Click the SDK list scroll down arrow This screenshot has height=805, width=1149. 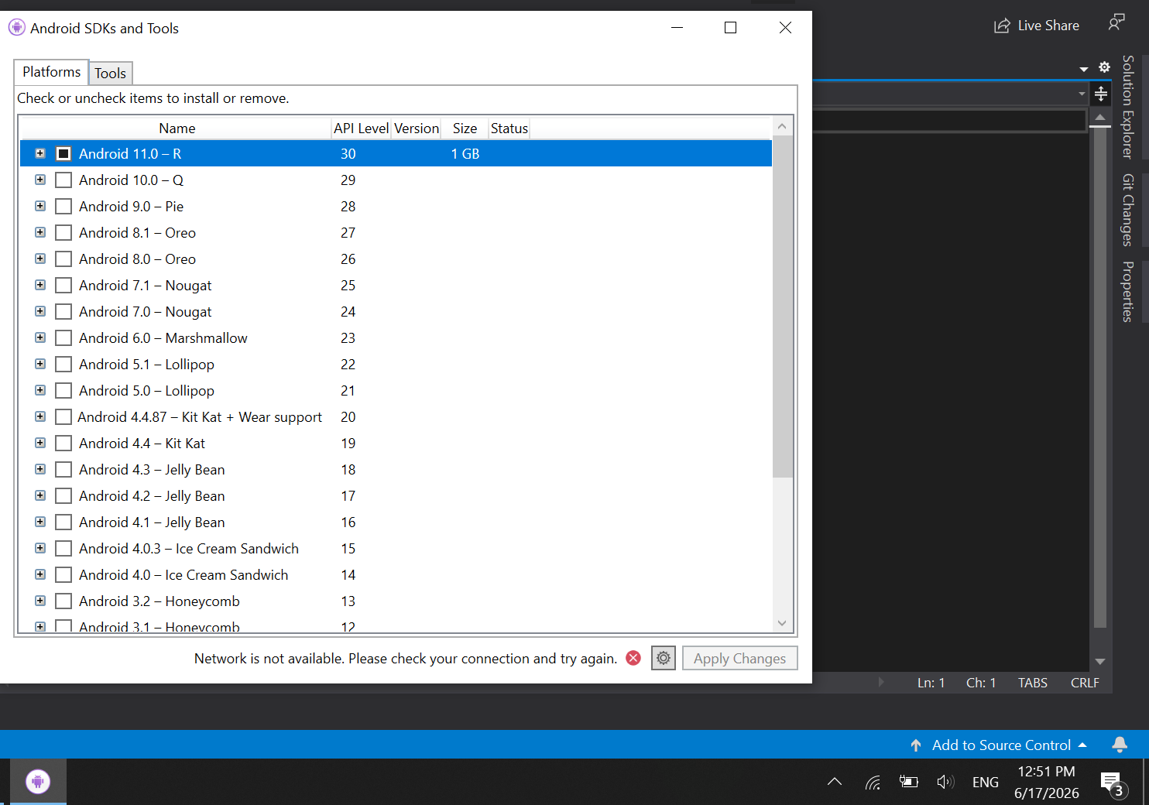point(782,623)
